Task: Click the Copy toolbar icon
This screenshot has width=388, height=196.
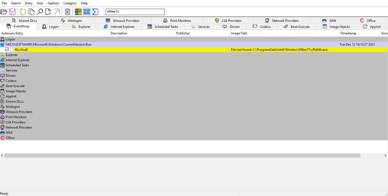Action: point(31,12)
